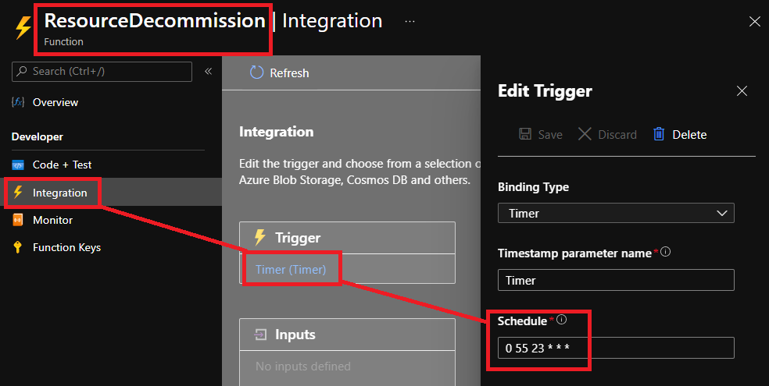Click the Integration lightning icon in sidebar
Screen dimensions: 769x386
(x=18, y=193)
